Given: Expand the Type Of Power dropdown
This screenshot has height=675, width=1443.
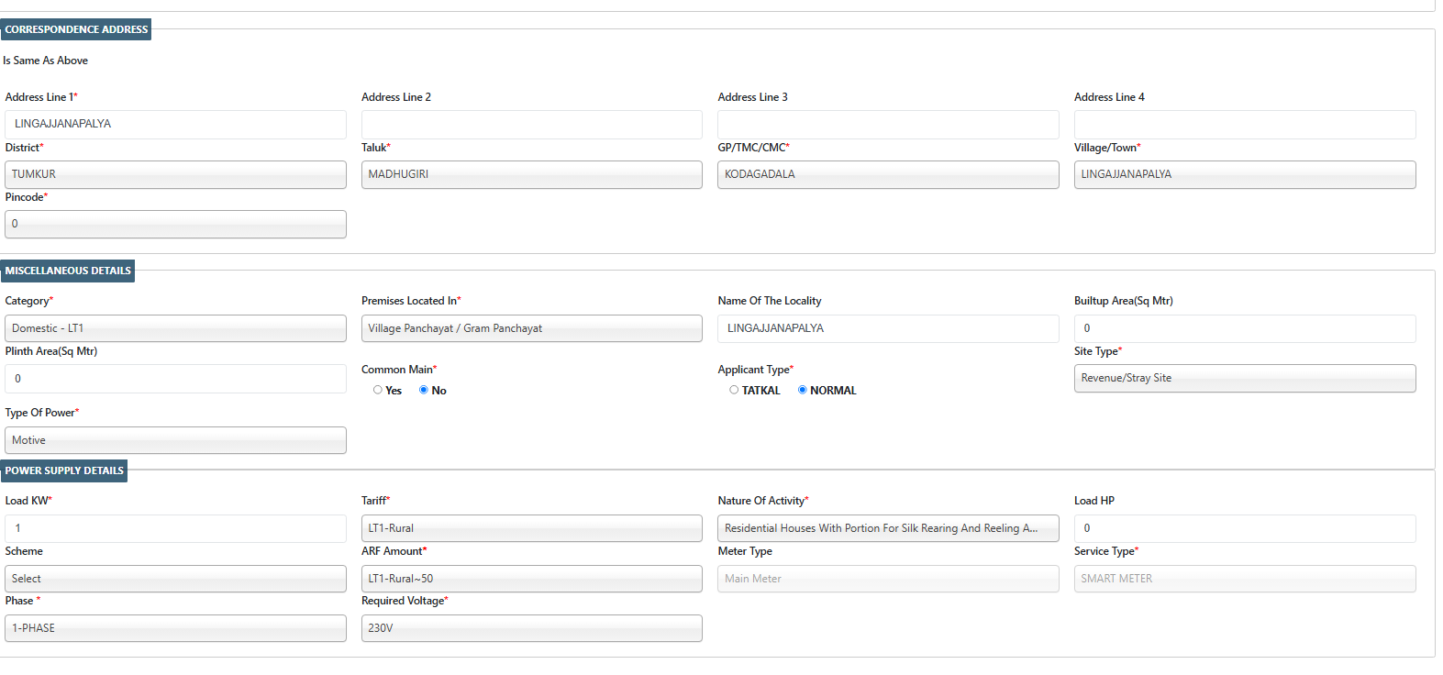Looking at the screenshot, I should pyautogui.click(x=175, y=440).
